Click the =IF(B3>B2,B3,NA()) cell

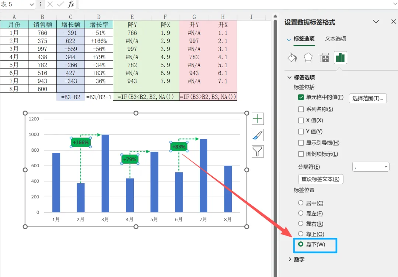208,97
